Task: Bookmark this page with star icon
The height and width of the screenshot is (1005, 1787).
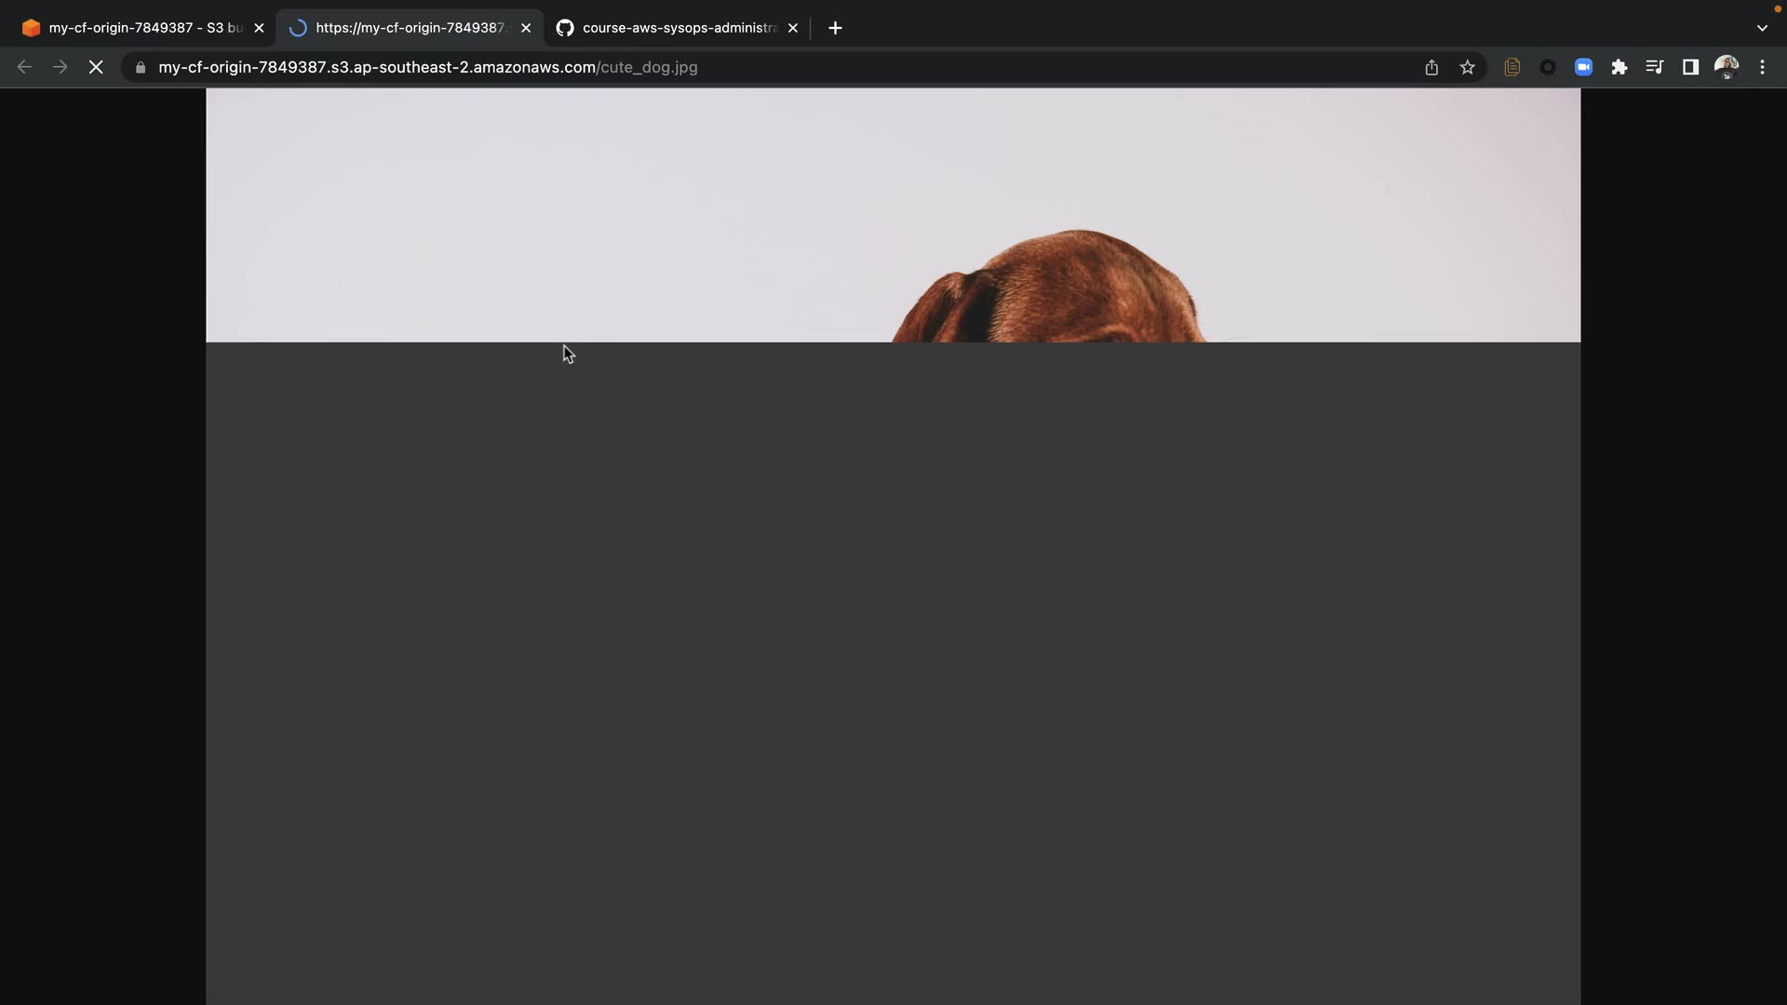Action: click(1468, 67)
